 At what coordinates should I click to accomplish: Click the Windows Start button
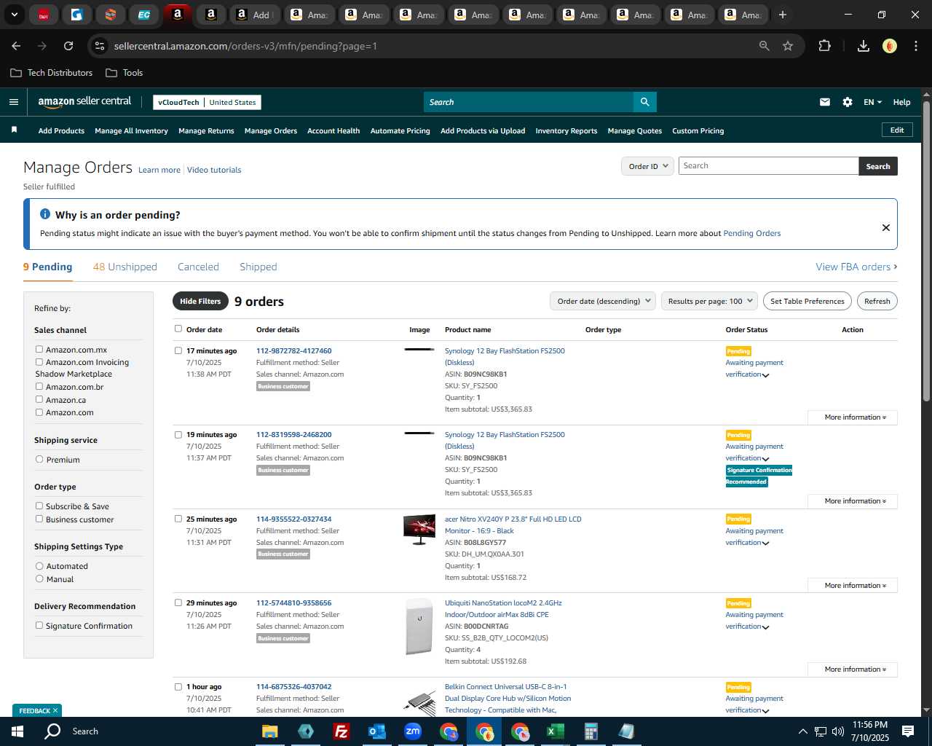(17, 731)
